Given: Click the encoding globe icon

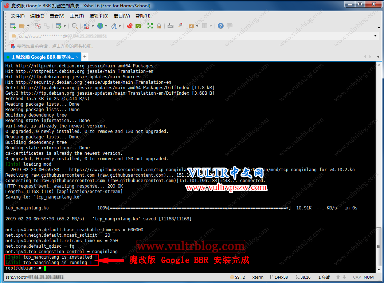Looking at the screenshot, I should [x=100, y=26].
